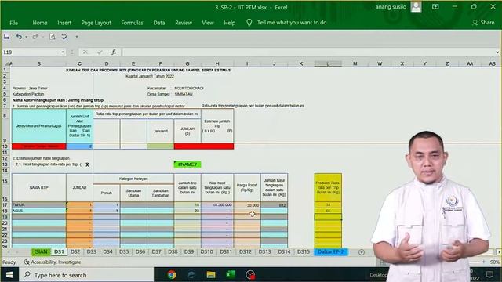Select the AGUS name cell

click(x=38, y=211)
